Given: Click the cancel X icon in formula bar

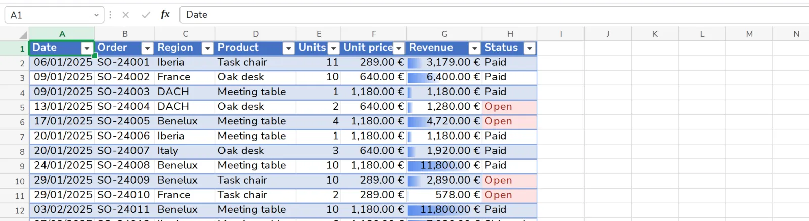Looking at the screenshot, I should (126, 15).
